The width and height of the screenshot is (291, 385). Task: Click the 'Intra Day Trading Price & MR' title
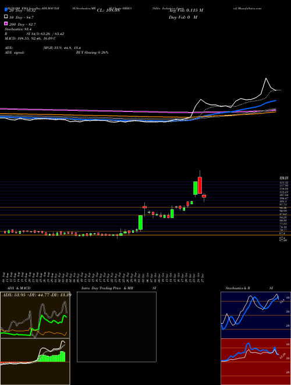pyautogui.click(x=107, y=288)
